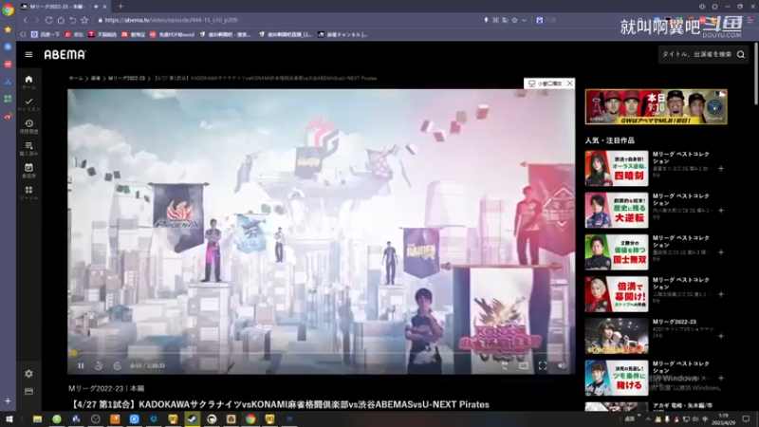The height and width of the screenshot is (427, 759).
Task: Collapse the bookmarks bar arrow
Action: coord(23,35)
